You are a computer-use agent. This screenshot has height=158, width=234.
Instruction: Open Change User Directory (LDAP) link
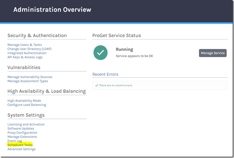click(x=29, y=49)
